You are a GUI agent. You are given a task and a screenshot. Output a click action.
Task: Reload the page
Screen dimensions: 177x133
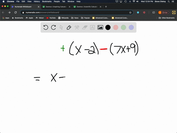pyautogui.click(x=15, y=13)
